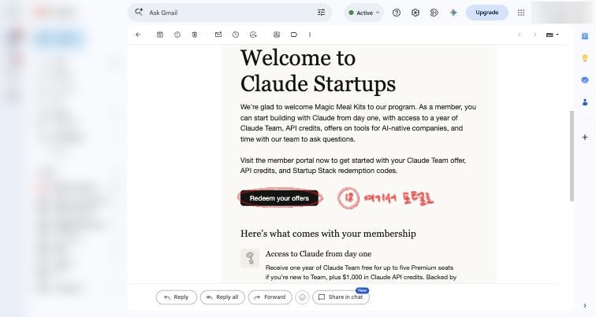Open Gmail Settings gear
This screenshot has width=596, height=317.
[x=415, y=13]
